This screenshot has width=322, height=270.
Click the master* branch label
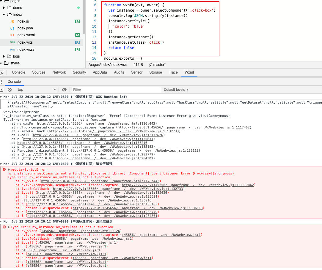[159, 65]
